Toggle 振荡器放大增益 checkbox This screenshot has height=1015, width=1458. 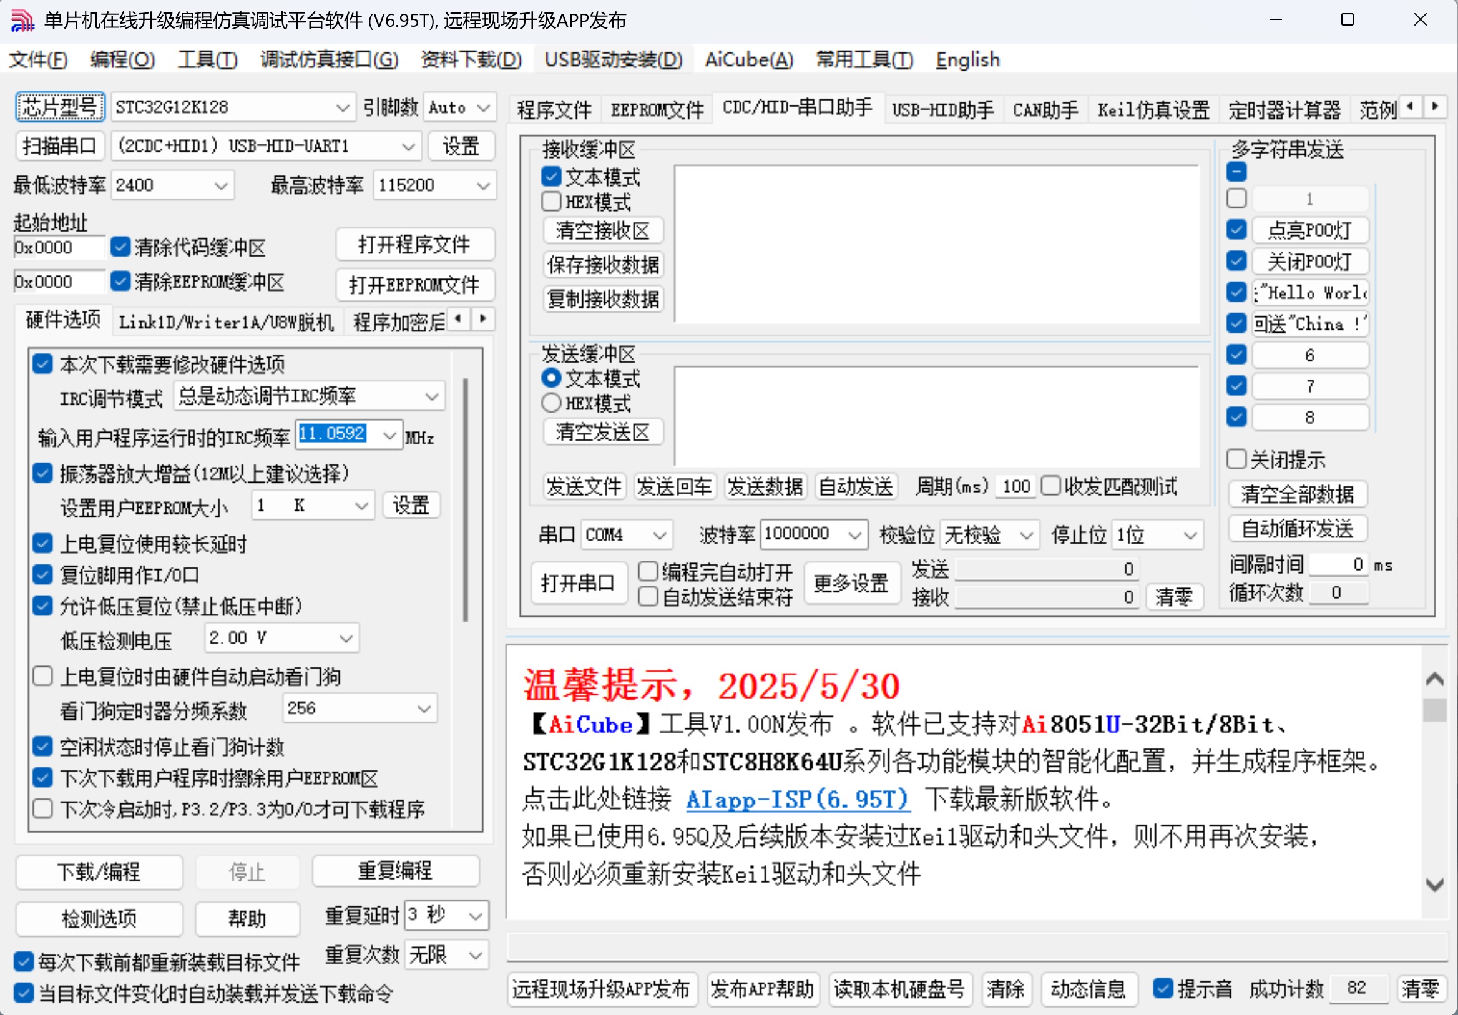[x=42, y=473]
